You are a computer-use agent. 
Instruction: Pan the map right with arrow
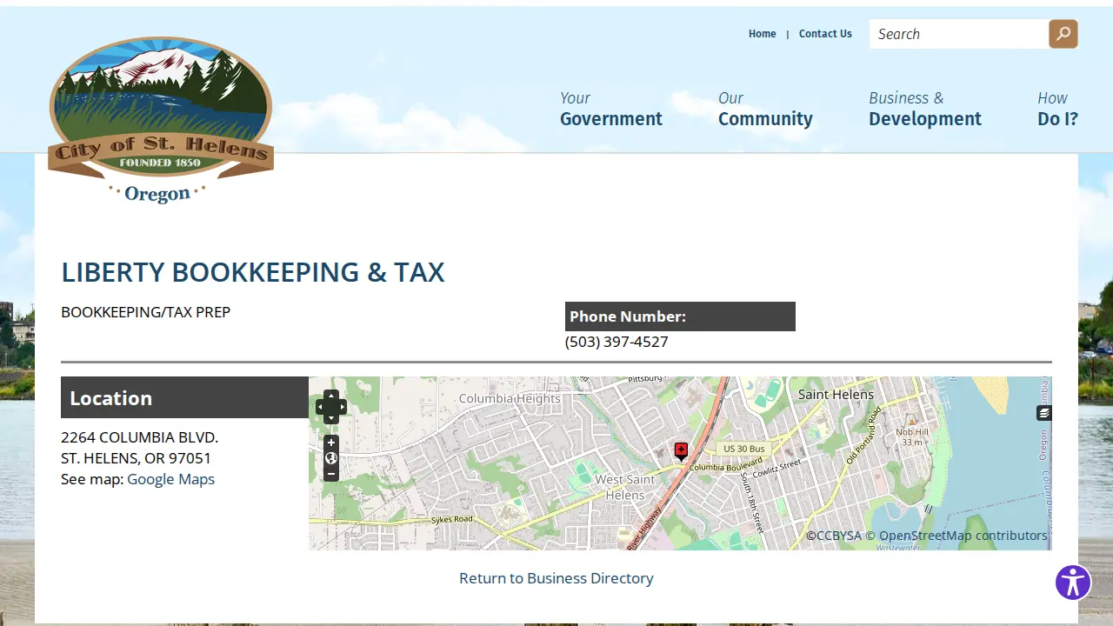pos(342,407)
